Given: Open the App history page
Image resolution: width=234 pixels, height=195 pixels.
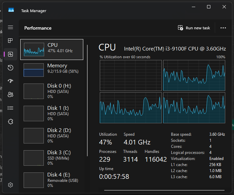Looking at the screenshot, I should click(10, 68).
